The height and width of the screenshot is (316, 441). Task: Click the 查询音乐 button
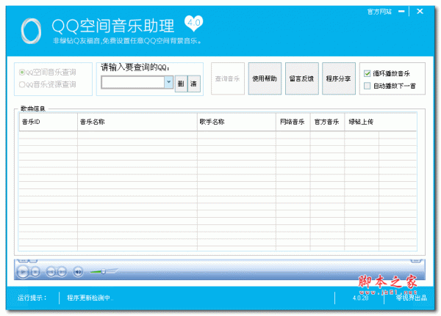pos(228,78)
